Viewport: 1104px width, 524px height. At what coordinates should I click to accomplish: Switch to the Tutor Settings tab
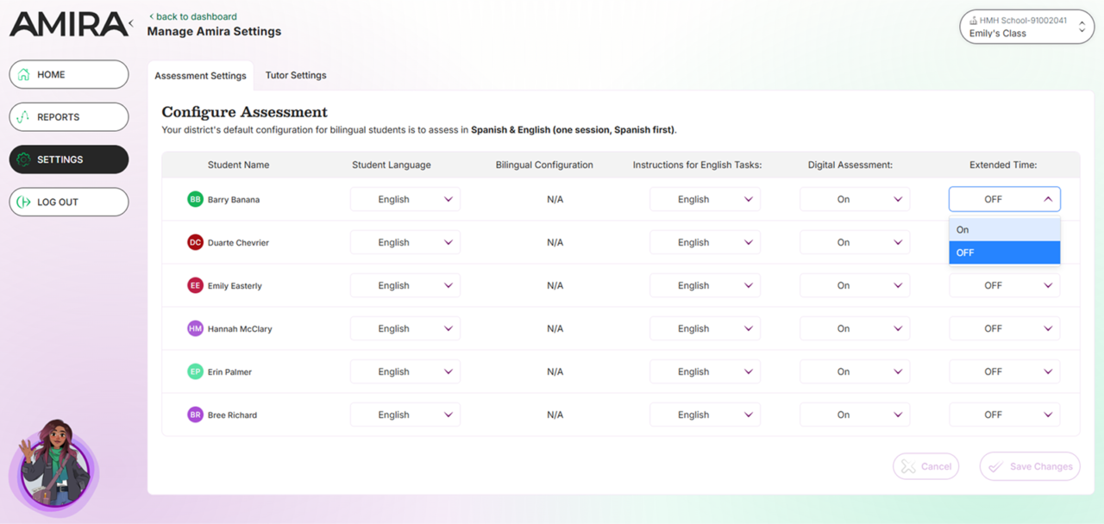click(x=296, y=75)
